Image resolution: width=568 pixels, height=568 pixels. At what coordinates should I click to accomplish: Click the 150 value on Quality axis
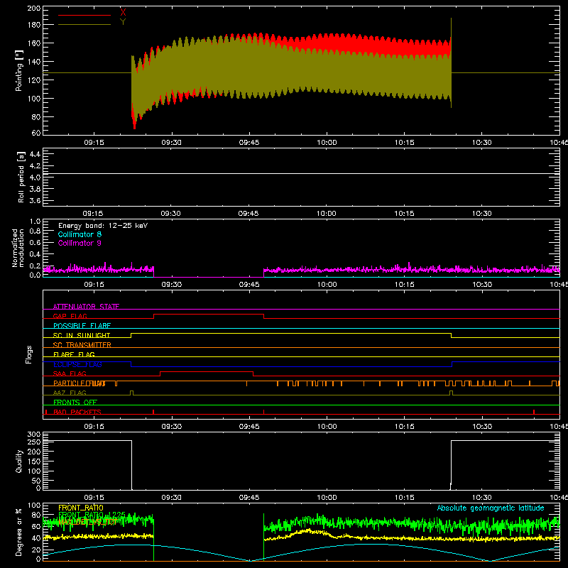click(34, 461)
